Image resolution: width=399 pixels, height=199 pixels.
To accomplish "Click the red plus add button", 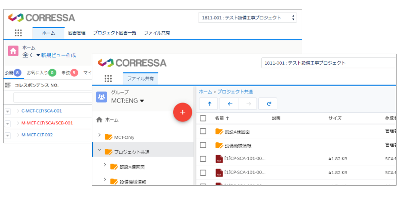I will click(183, 112).
